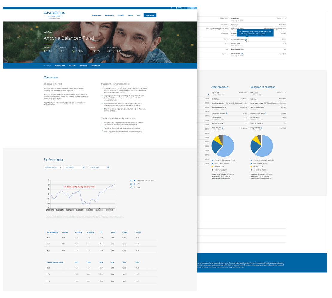
Task: Click the CONTACT US button
Action: [150, 15]
